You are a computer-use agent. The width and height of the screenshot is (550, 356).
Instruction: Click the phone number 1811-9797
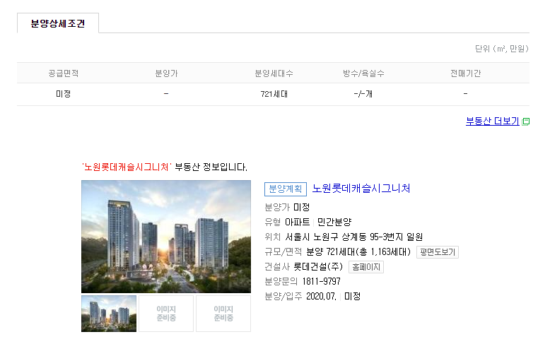pyautogui.click(x=321, y=281)
